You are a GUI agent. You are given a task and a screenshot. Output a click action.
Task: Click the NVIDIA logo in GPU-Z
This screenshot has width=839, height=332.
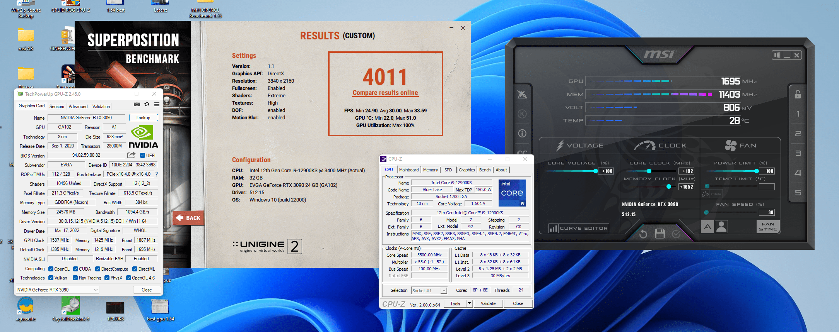pyautogui.click(x=143, y=137)
